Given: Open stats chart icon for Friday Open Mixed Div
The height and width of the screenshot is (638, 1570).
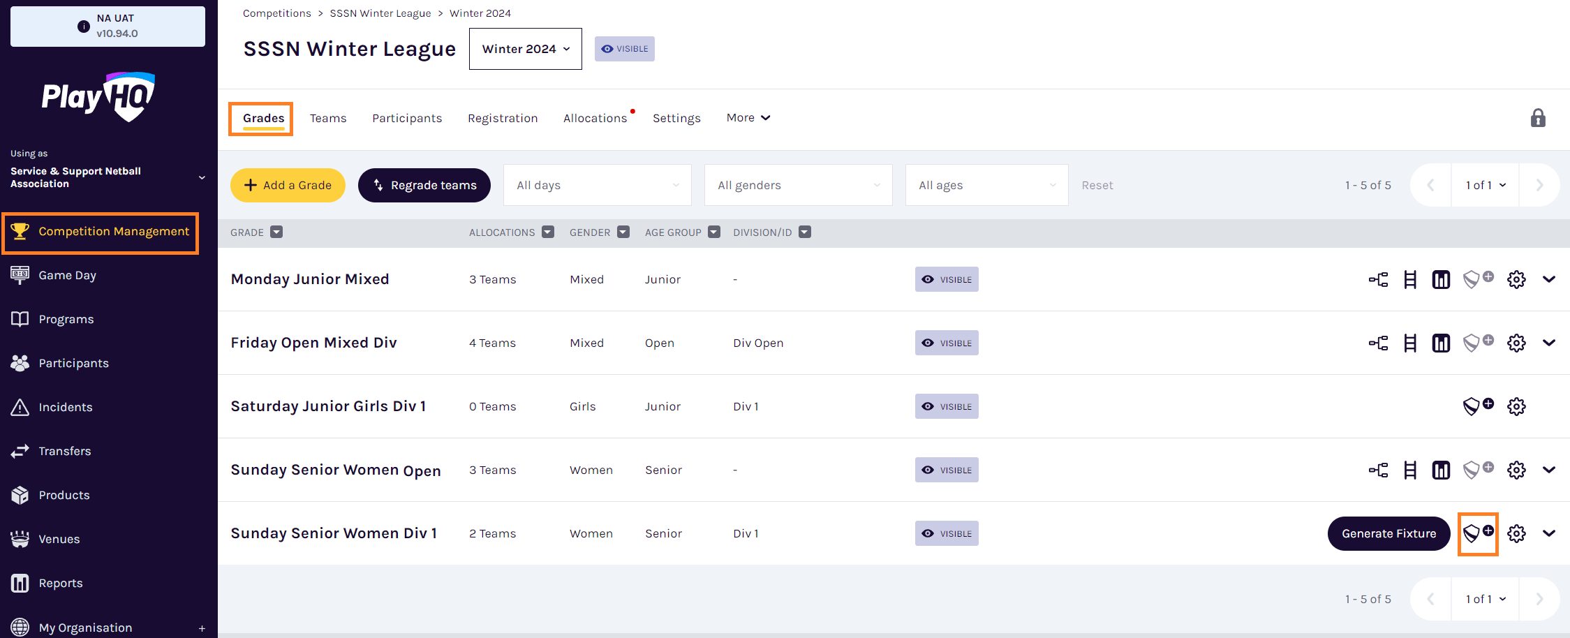Looking at the screenshot, I should [x=1441, y=343].
